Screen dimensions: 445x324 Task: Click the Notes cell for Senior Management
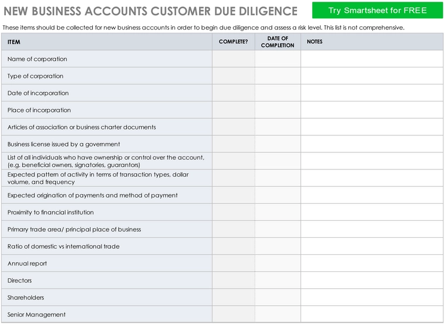click(372, 315)
